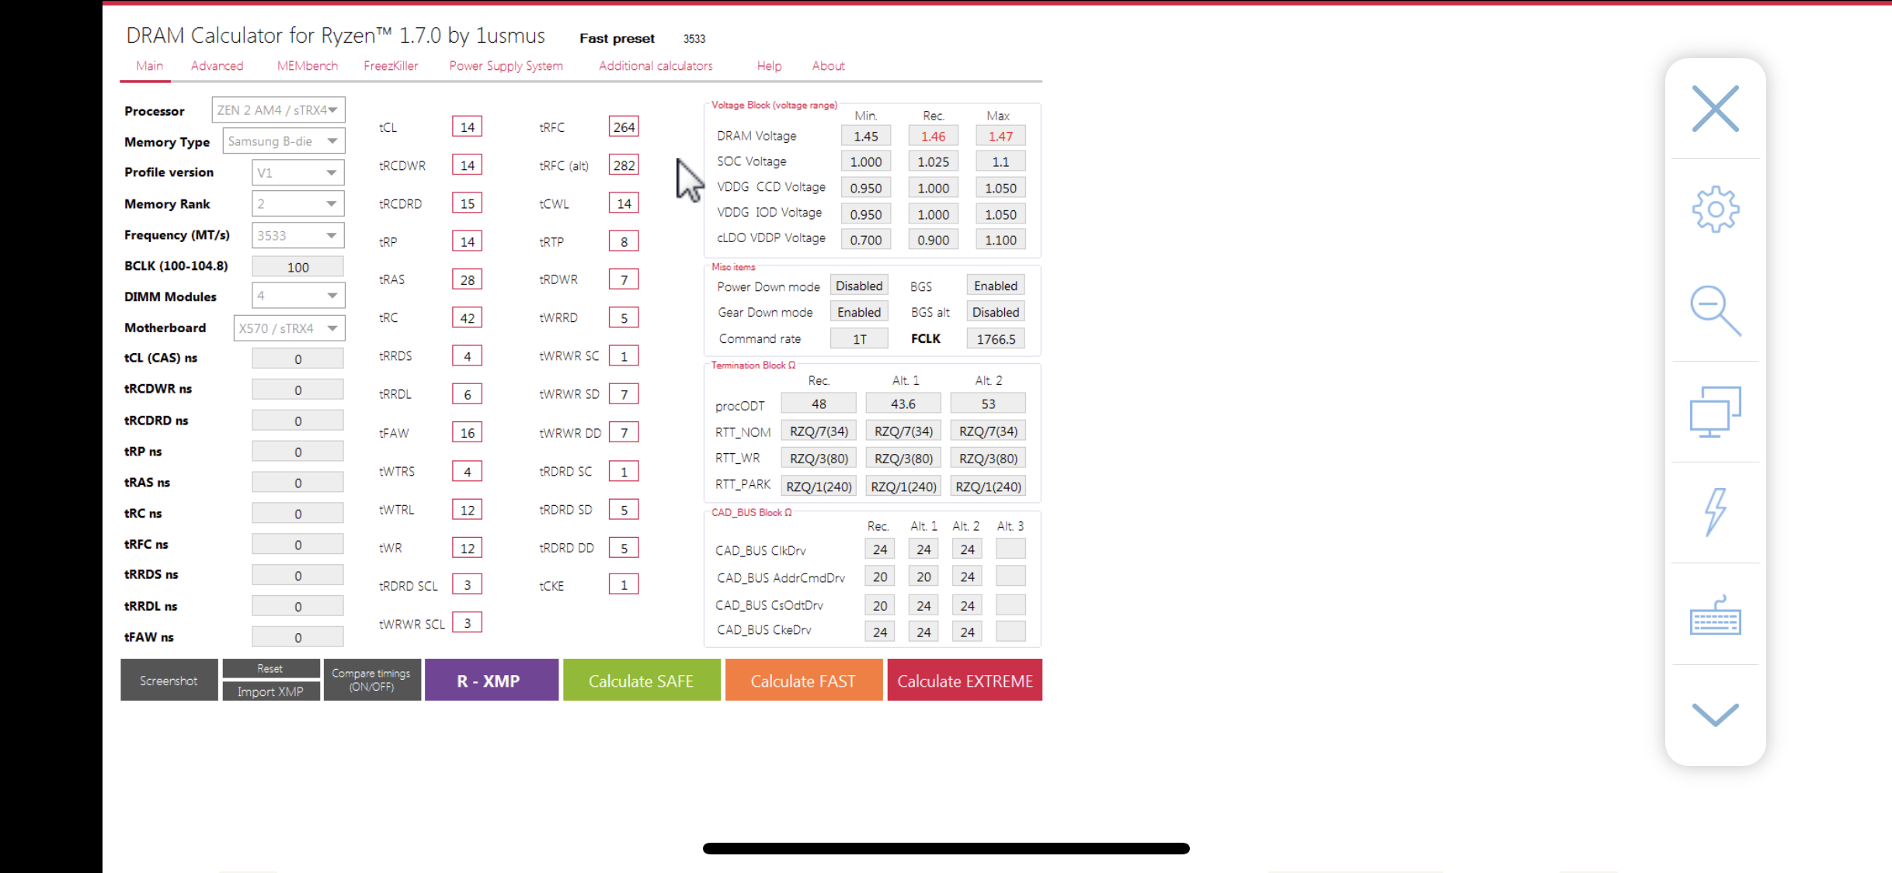This screenshot has width=1892, height=873.
Task: Expand the Frequency (MT/s) dropdown
Action: point(297,235)
